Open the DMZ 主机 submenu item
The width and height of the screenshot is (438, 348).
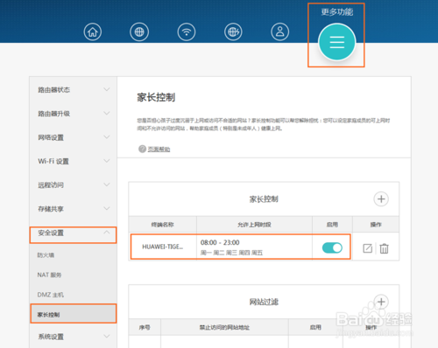[50, 295]
